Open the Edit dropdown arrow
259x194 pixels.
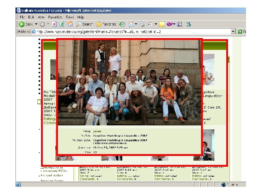(x=156, y=24)
